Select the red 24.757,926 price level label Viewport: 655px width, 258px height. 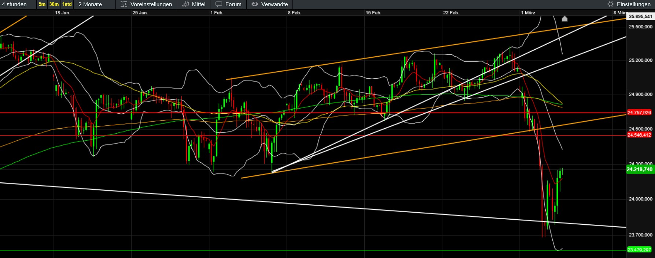point(639,113)
